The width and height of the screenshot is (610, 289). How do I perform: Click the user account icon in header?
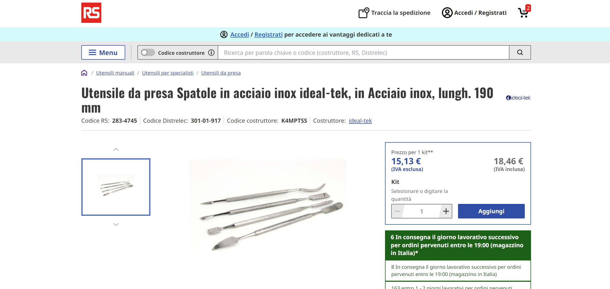point(447,13)
